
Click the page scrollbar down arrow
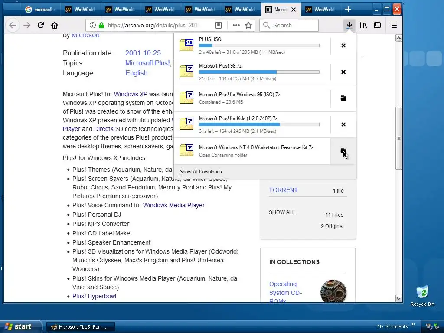coord(398,298)
